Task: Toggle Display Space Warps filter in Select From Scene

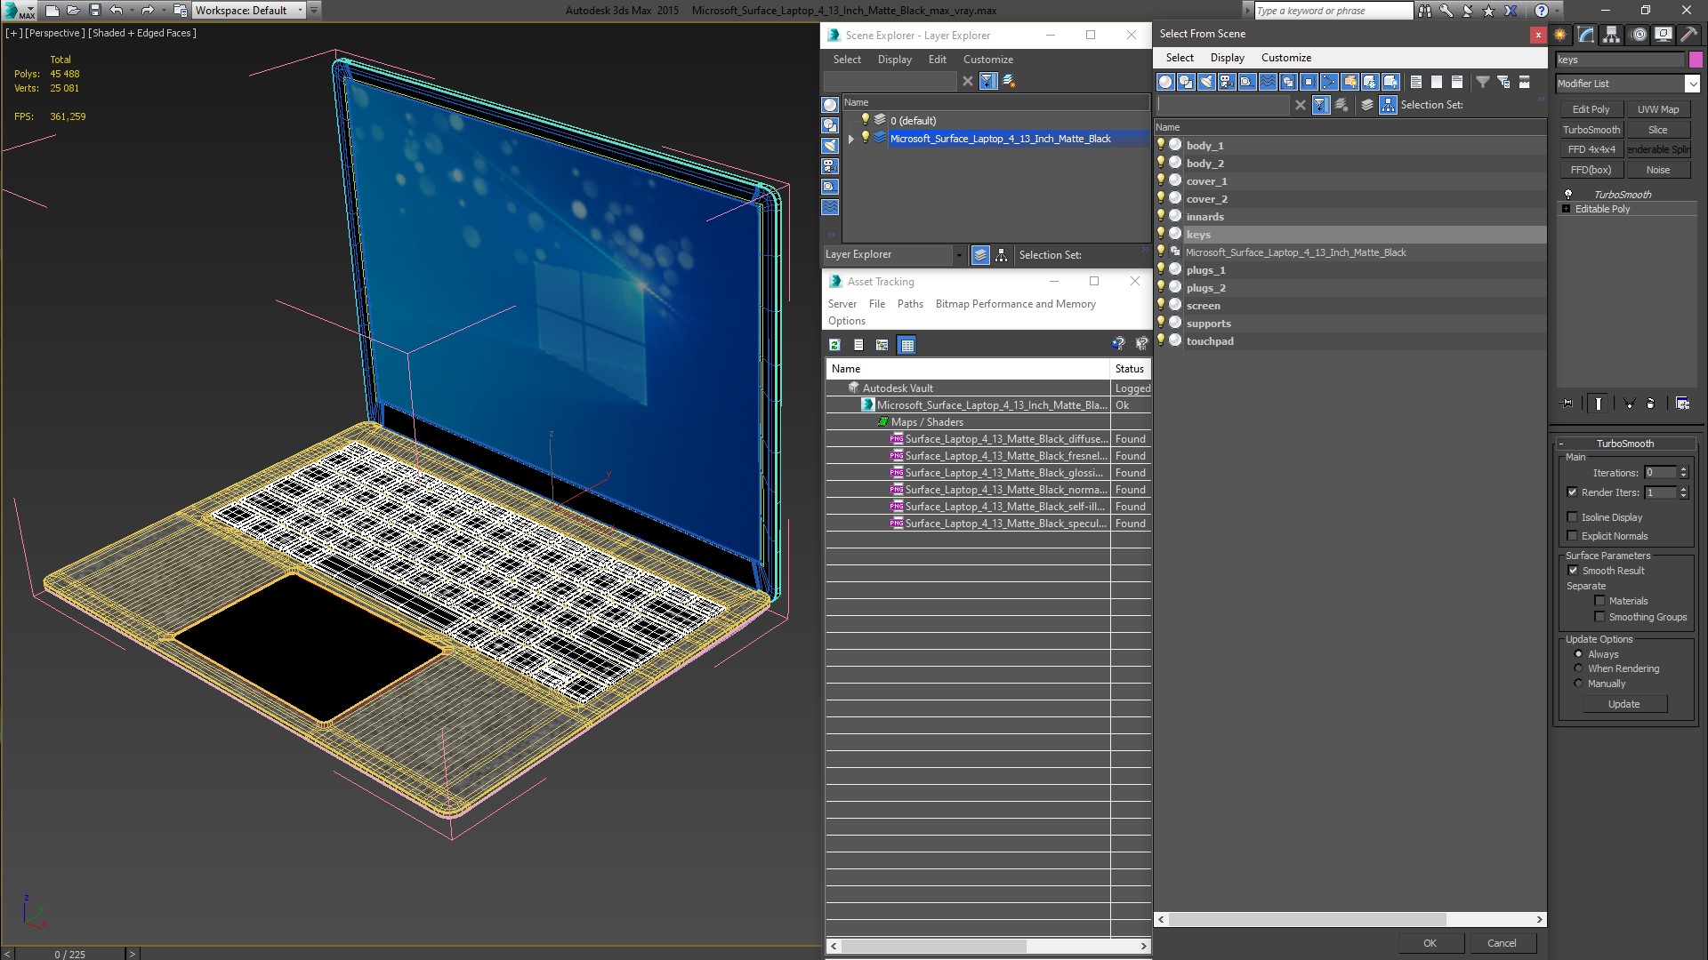Action: click(x=1268, y=82)
